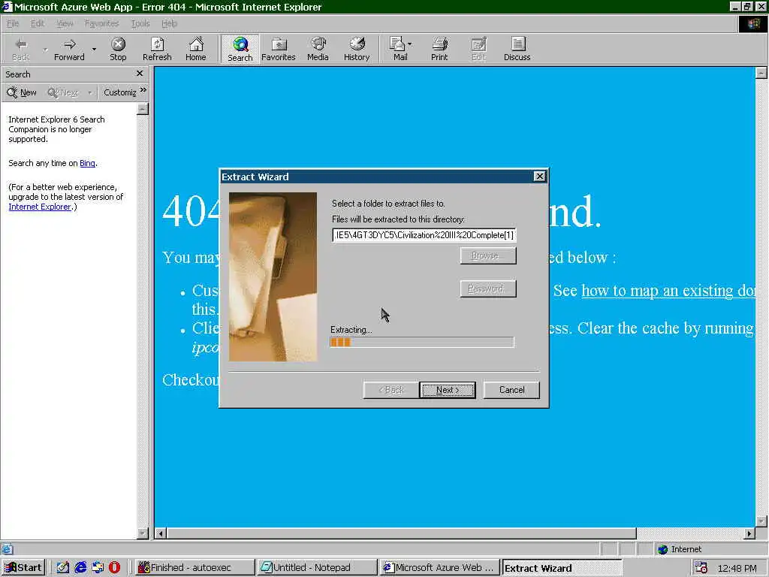Open the Windows Start menu
769x577 pixels.
23,568
